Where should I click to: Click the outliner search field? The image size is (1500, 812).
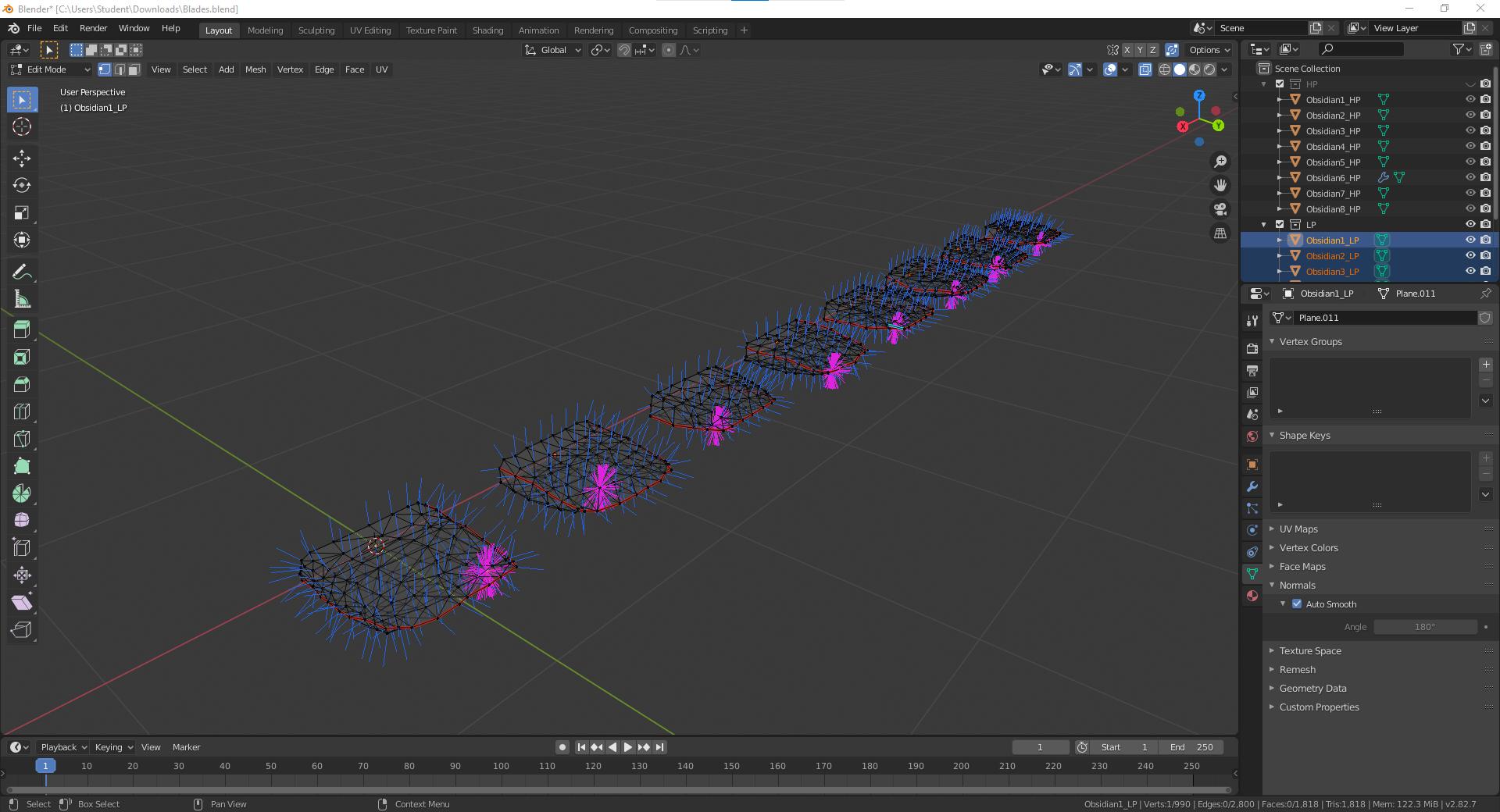point(1361,49)
